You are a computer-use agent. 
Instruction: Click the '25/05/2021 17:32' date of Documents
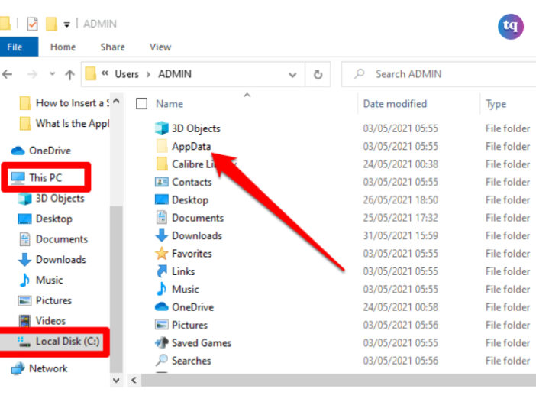pyautogui.click(x=400, y=218)
